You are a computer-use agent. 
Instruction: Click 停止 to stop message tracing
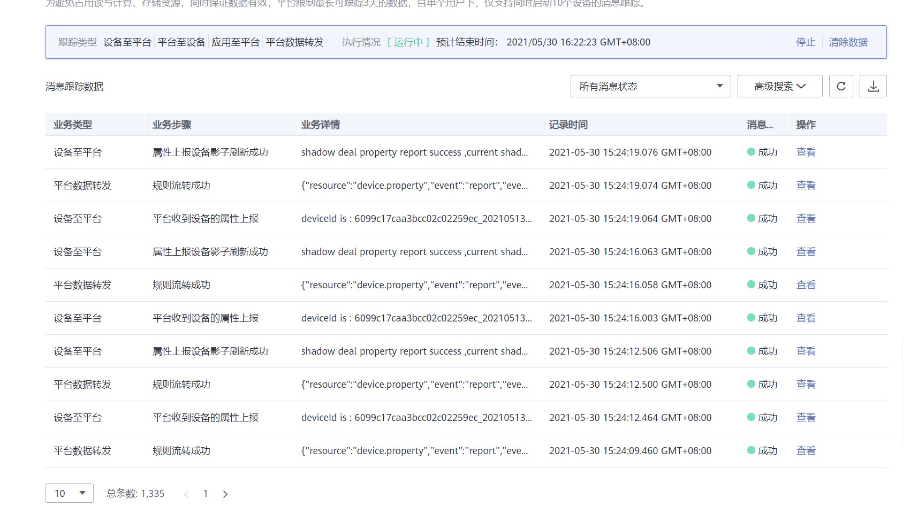(806, 42)
